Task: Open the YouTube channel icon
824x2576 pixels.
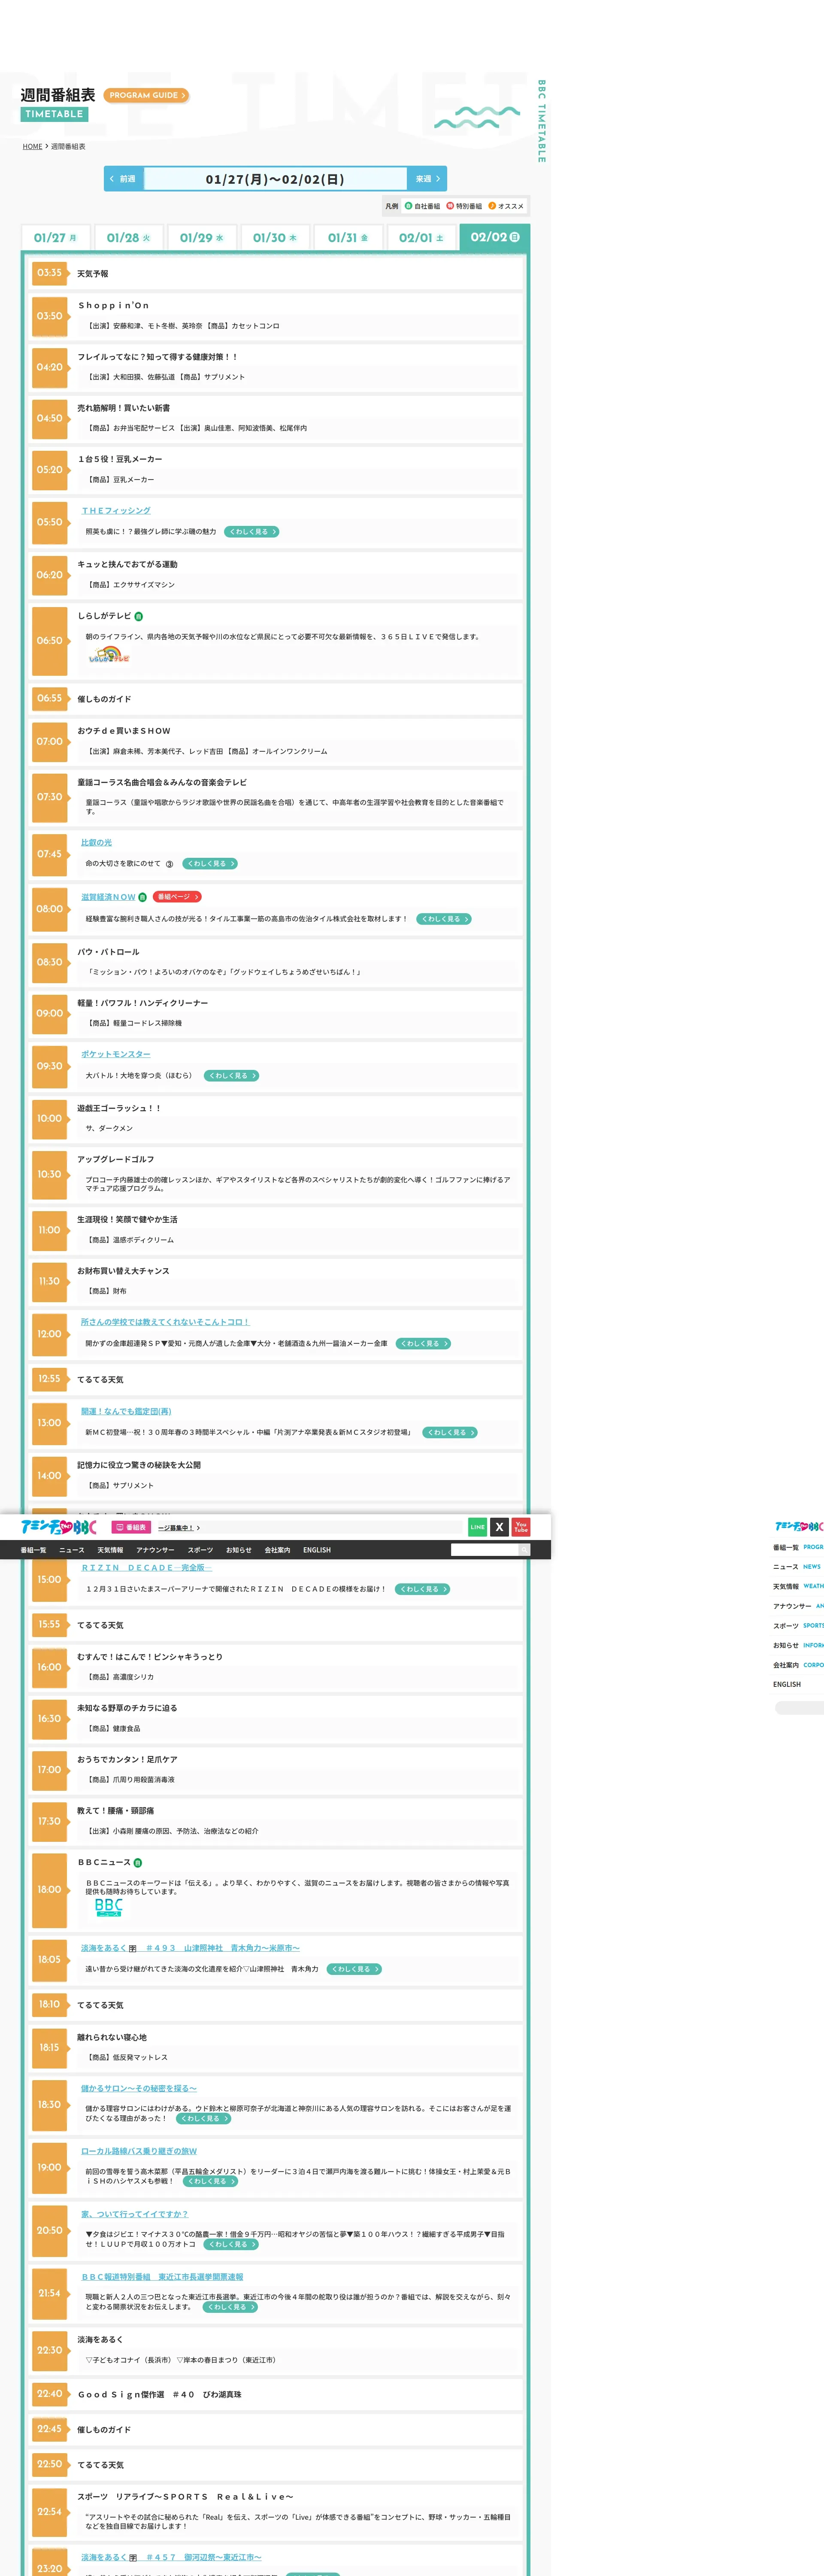Action: coord(521,1527)
